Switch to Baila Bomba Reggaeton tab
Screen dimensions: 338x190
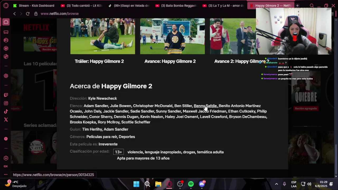click(x=176, y=6)
